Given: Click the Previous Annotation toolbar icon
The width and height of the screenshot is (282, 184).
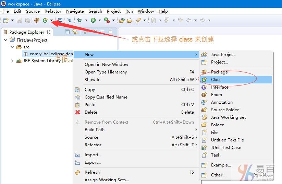Looking at the screenshot, I should tap(167, 20).
